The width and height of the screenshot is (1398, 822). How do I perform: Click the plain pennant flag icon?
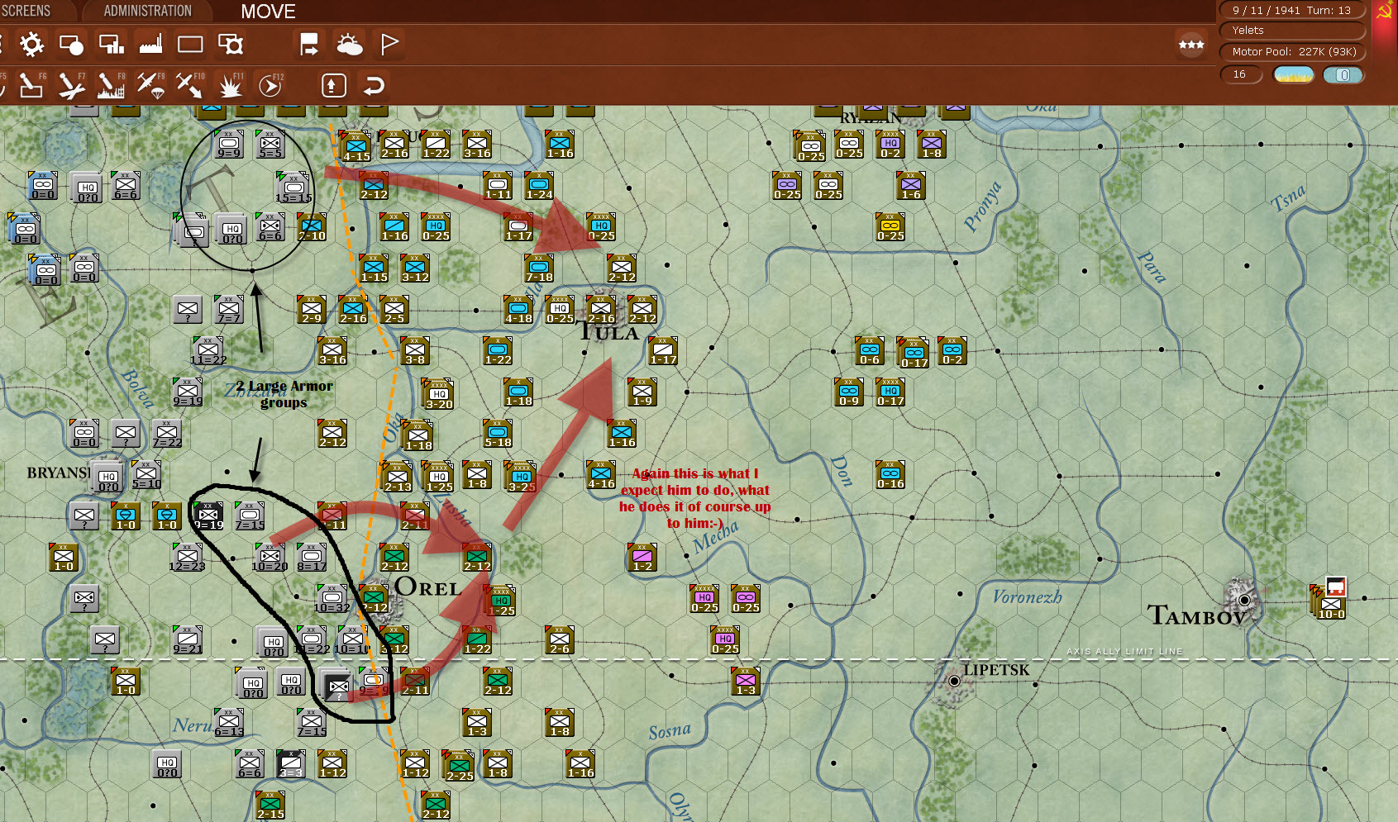389,45
